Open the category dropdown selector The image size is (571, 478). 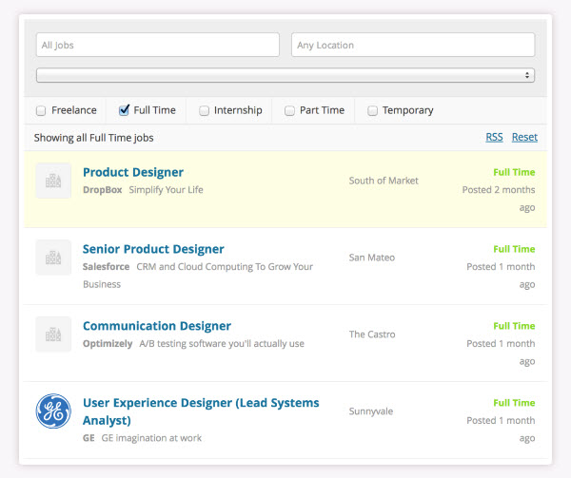(x=285, y=75)
